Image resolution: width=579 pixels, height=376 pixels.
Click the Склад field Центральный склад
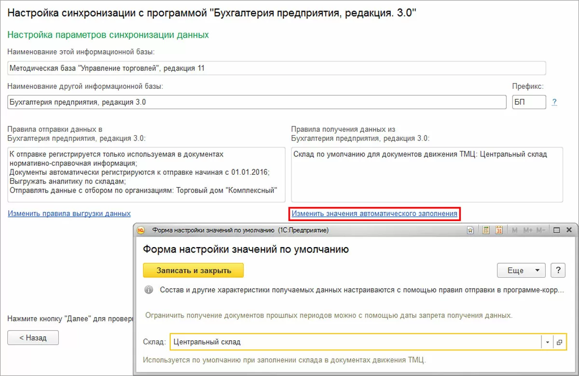click(356, 342)
